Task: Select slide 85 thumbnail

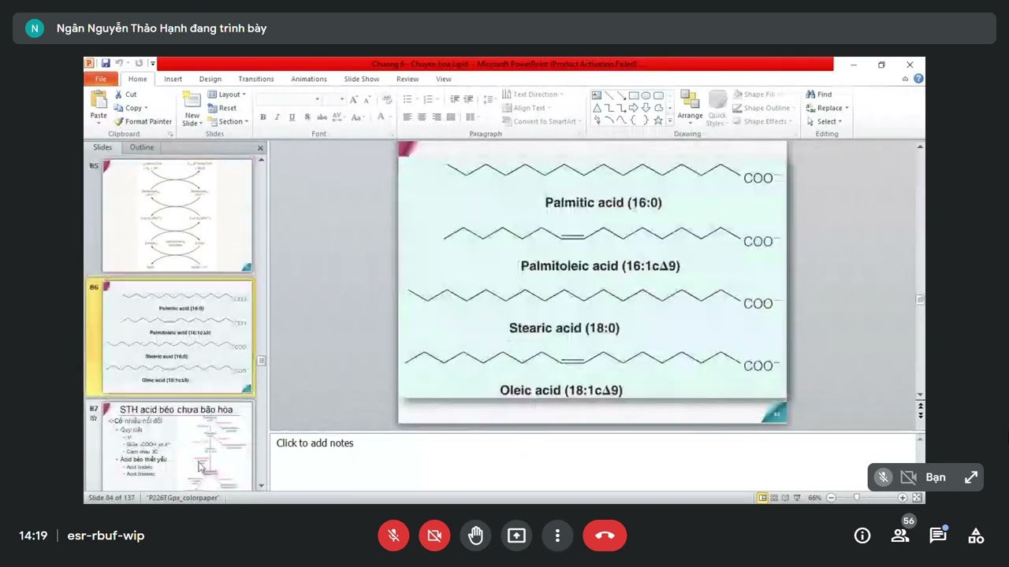Action: point(177,215)
